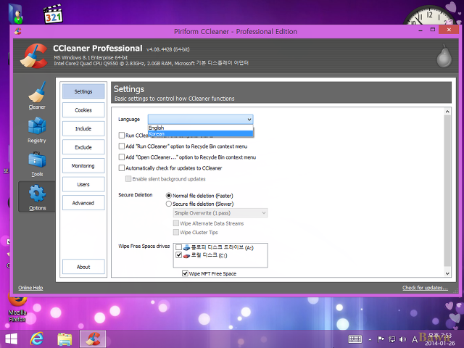Uncheck local disk (C:) wipe checkbox
Image resolution: width=464 pixels, height=348 pixels.
178,255
